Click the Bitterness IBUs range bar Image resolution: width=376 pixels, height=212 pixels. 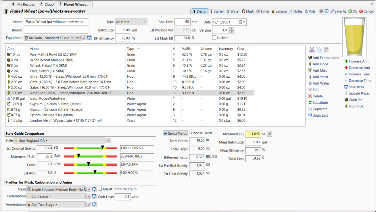[x=90, y=156]
